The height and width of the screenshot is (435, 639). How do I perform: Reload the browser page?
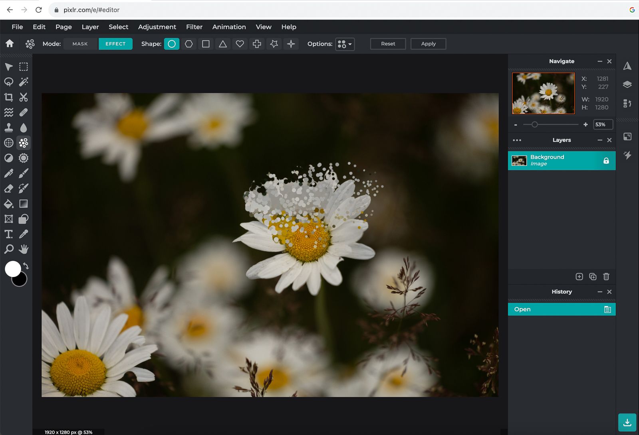(39, 10)
